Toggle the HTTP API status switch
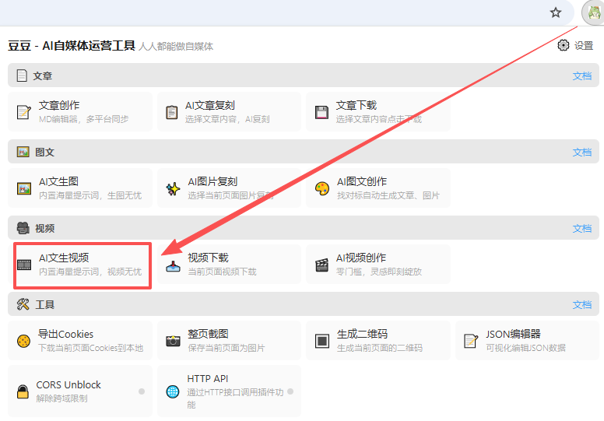This screenshot has width=604, height=421. (x=290, y=391)
